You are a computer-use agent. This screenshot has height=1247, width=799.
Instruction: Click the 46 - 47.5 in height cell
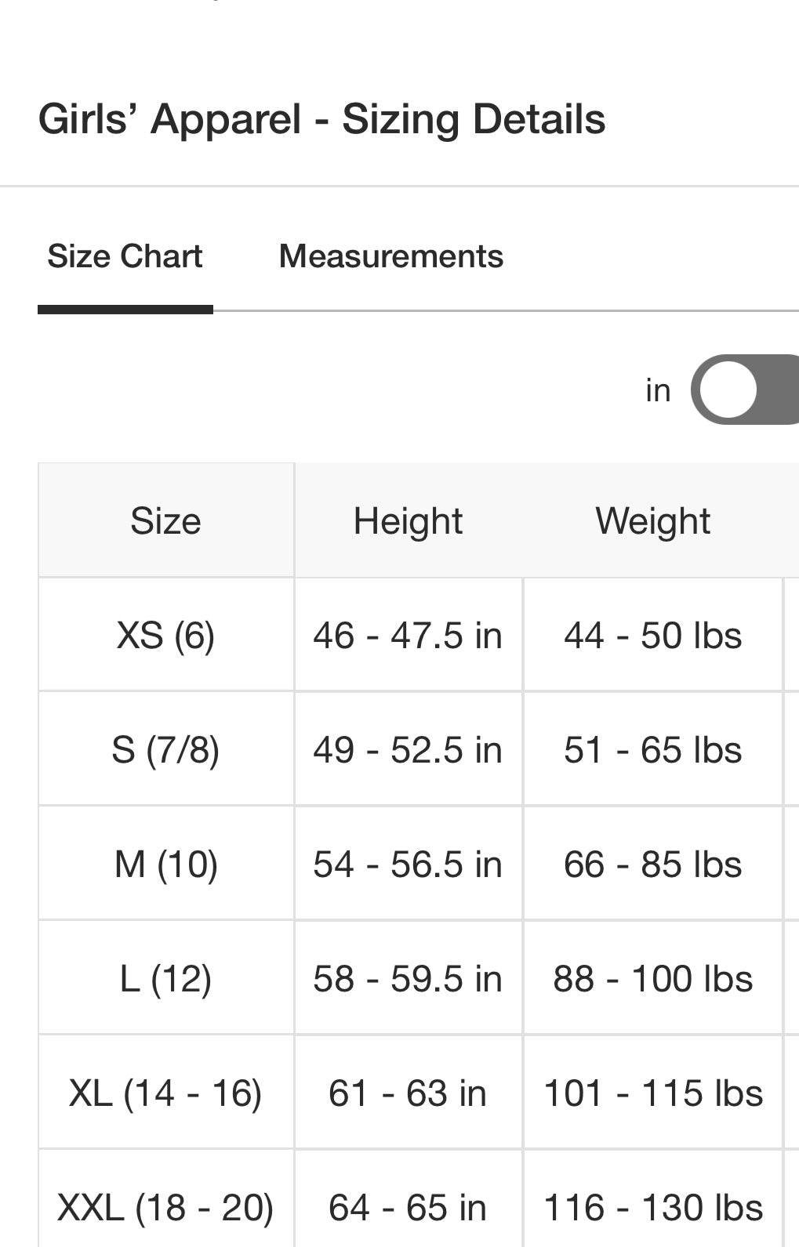(x=408, y=635)
